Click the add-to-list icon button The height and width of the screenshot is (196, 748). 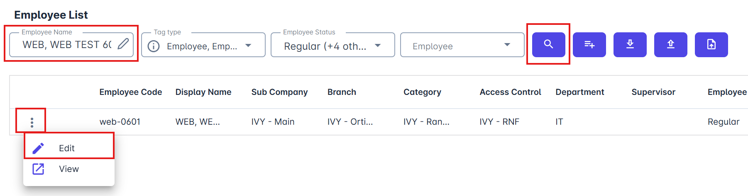(x=589, y=44)
